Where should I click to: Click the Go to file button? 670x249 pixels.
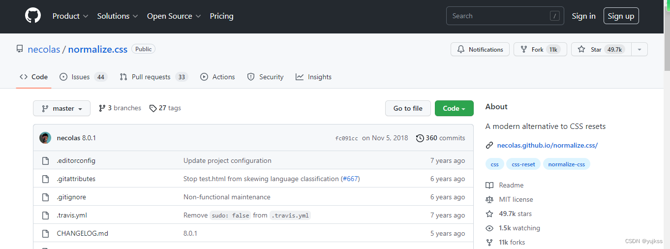pyautogui.click(x=408, y=108)
